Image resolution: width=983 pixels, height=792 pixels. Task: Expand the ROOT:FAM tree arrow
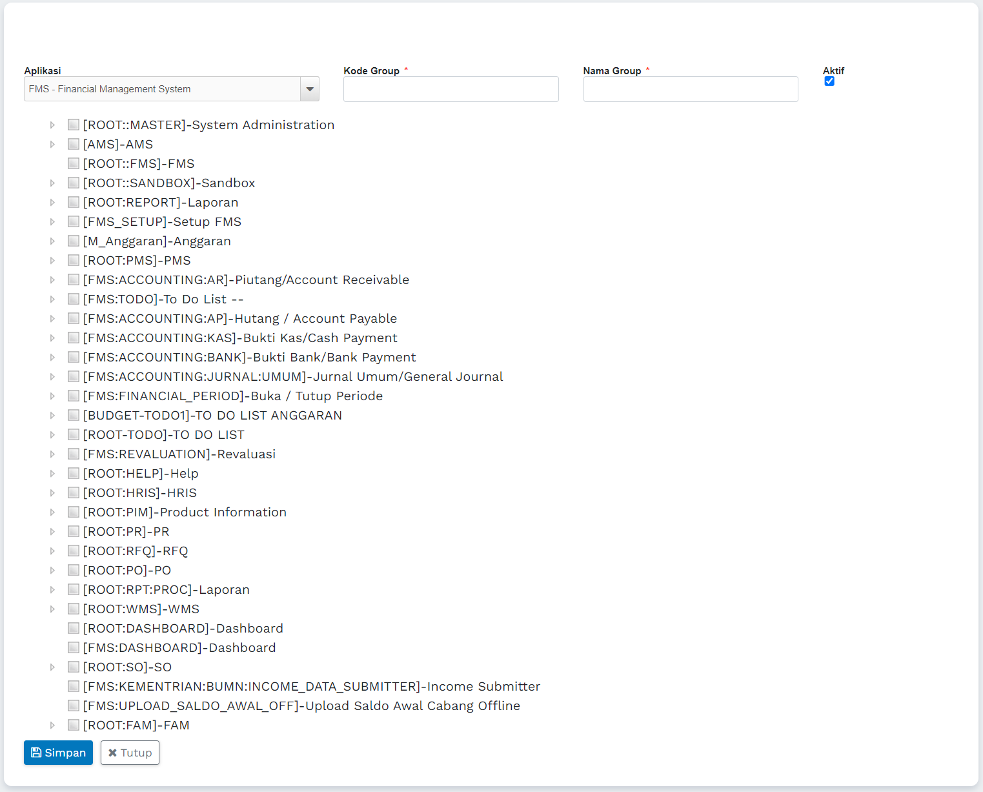point(53,725)
